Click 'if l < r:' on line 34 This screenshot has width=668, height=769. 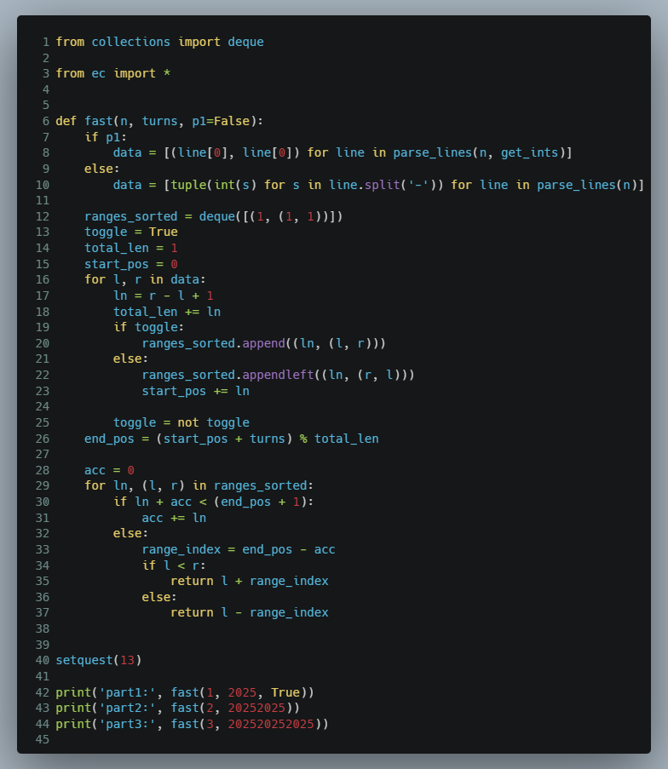tap(174, 565)
